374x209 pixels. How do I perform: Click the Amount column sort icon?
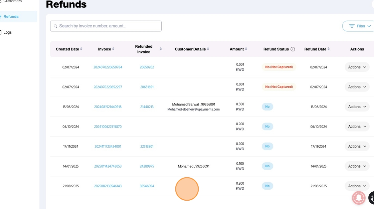point(246,49)
